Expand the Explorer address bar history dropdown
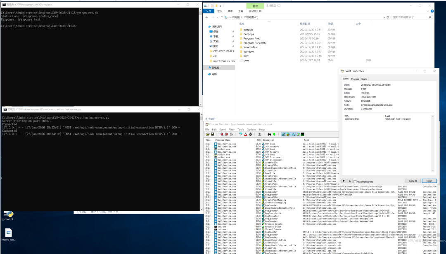446x254 pixels. (x=384, y=17)
